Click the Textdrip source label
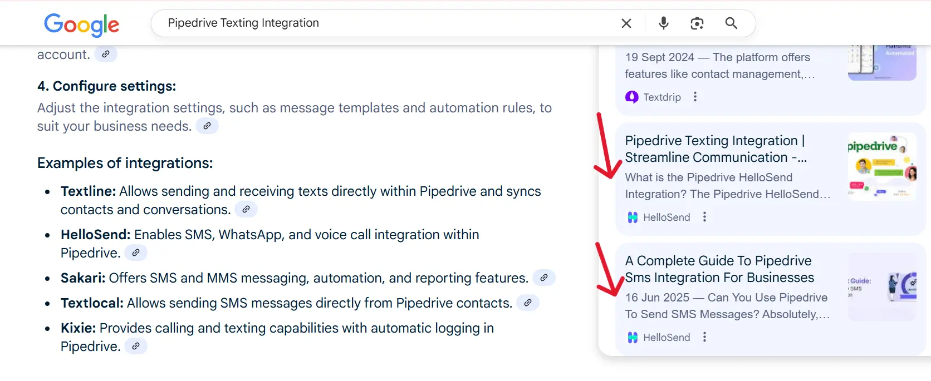 pyautogui.click(x=661, y=97)
